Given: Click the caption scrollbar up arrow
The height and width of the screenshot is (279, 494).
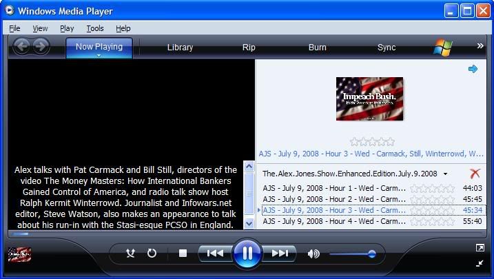Looking at the screenshot, I should 249,166.
